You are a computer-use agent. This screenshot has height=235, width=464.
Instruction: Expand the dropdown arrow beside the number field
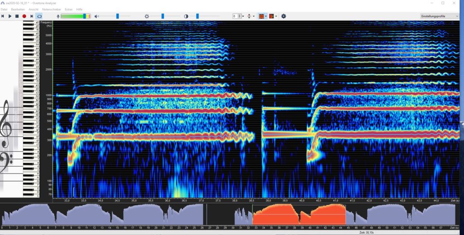pos(243,16)
